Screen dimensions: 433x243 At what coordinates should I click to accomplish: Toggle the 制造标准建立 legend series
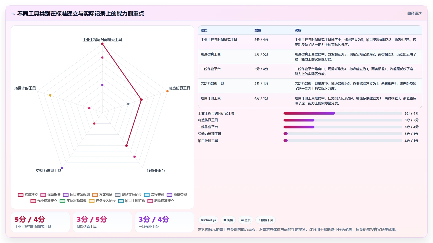point(161,201)
